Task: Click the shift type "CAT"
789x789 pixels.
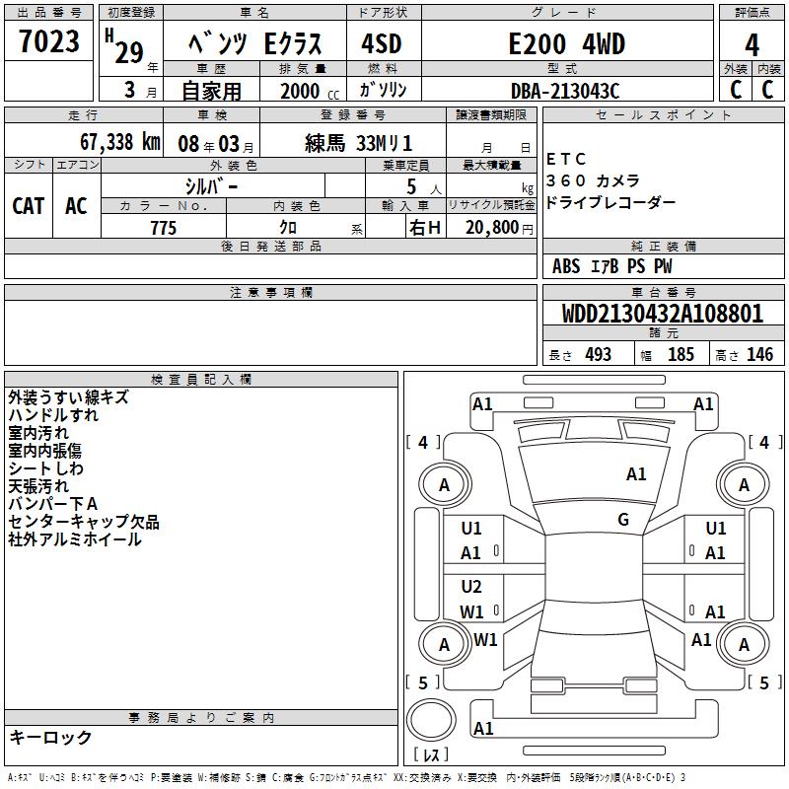Action: click(x=29, y=206)
